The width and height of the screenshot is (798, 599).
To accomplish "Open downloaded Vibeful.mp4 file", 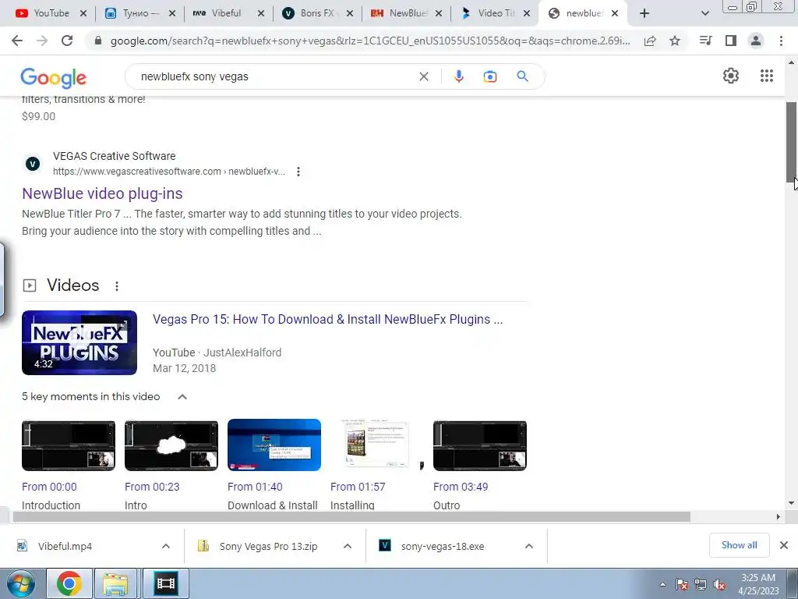I will pyautogui.click(x=65, y=546).
